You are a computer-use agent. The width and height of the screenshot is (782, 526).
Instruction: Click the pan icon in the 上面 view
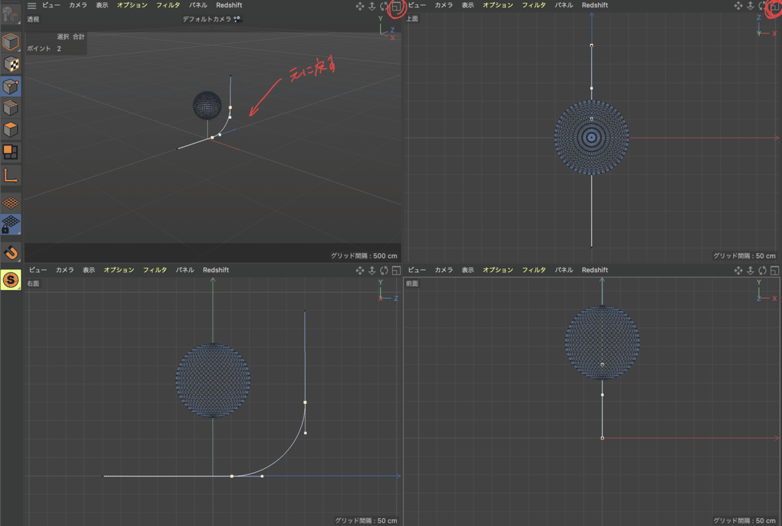[738, 5]
